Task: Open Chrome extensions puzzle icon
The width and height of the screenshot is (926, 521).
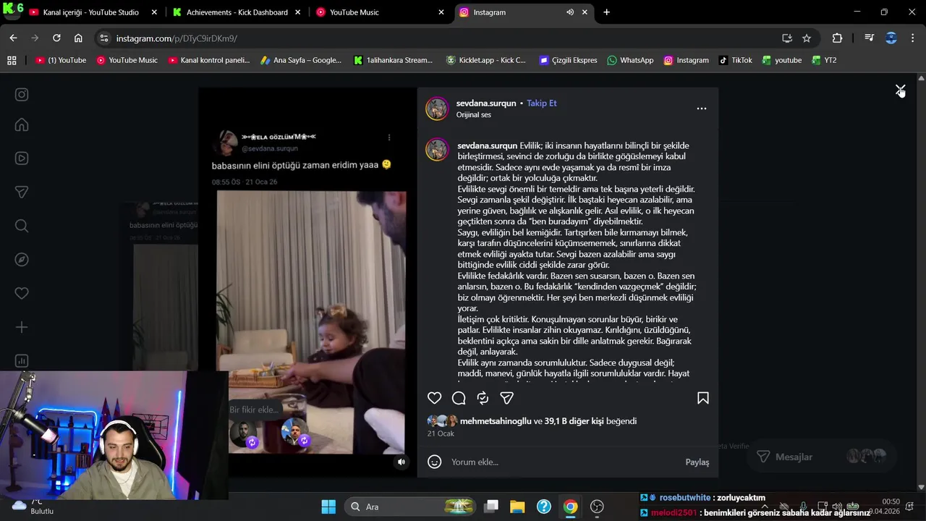Action: [x=837, y=38]
